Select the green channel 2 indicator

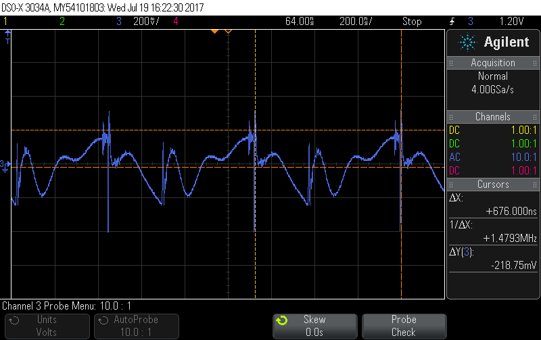coord(62,22)
